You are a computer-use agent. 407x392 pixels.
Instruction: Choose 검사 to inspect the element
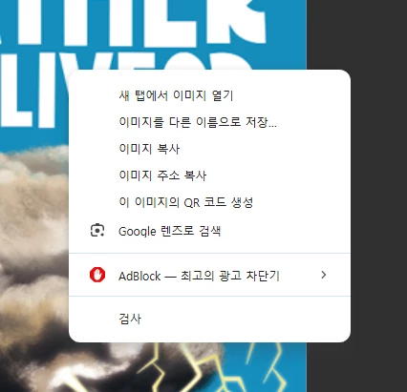click(209, 319)
